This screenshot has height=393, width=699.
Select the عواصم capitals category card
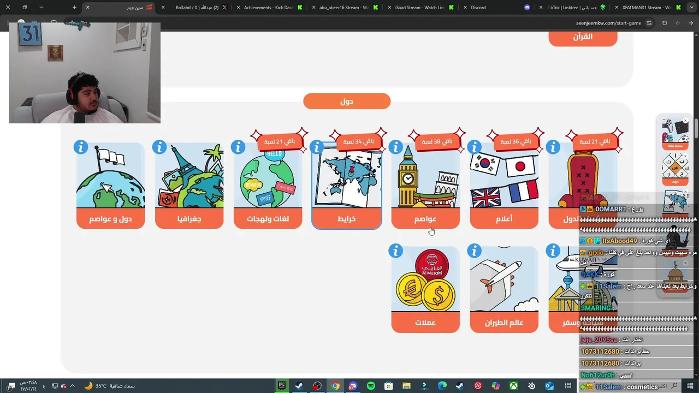[x=425, y=186]
